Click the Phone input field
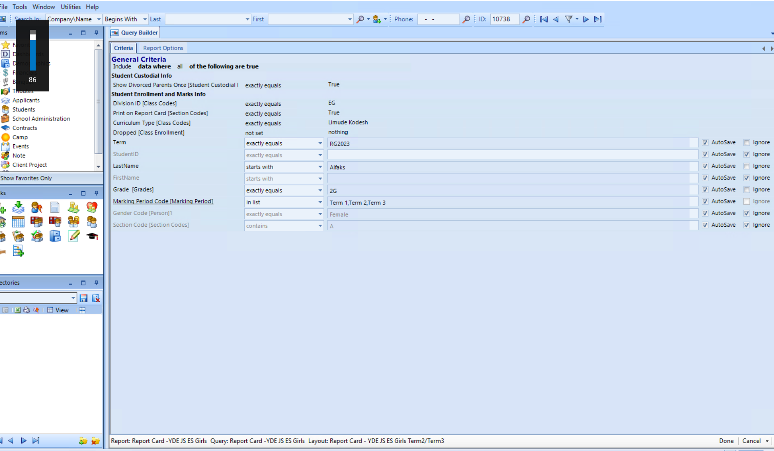 pyautogui.click(x=438, y=19)
